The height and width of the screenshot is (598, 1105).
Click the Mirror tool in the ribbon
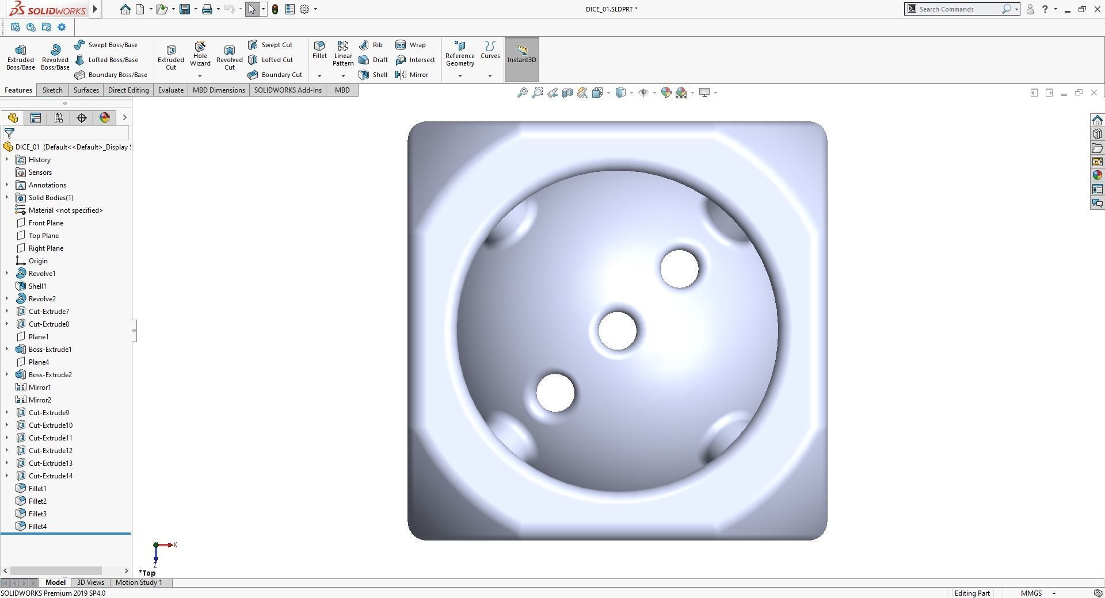412,75
